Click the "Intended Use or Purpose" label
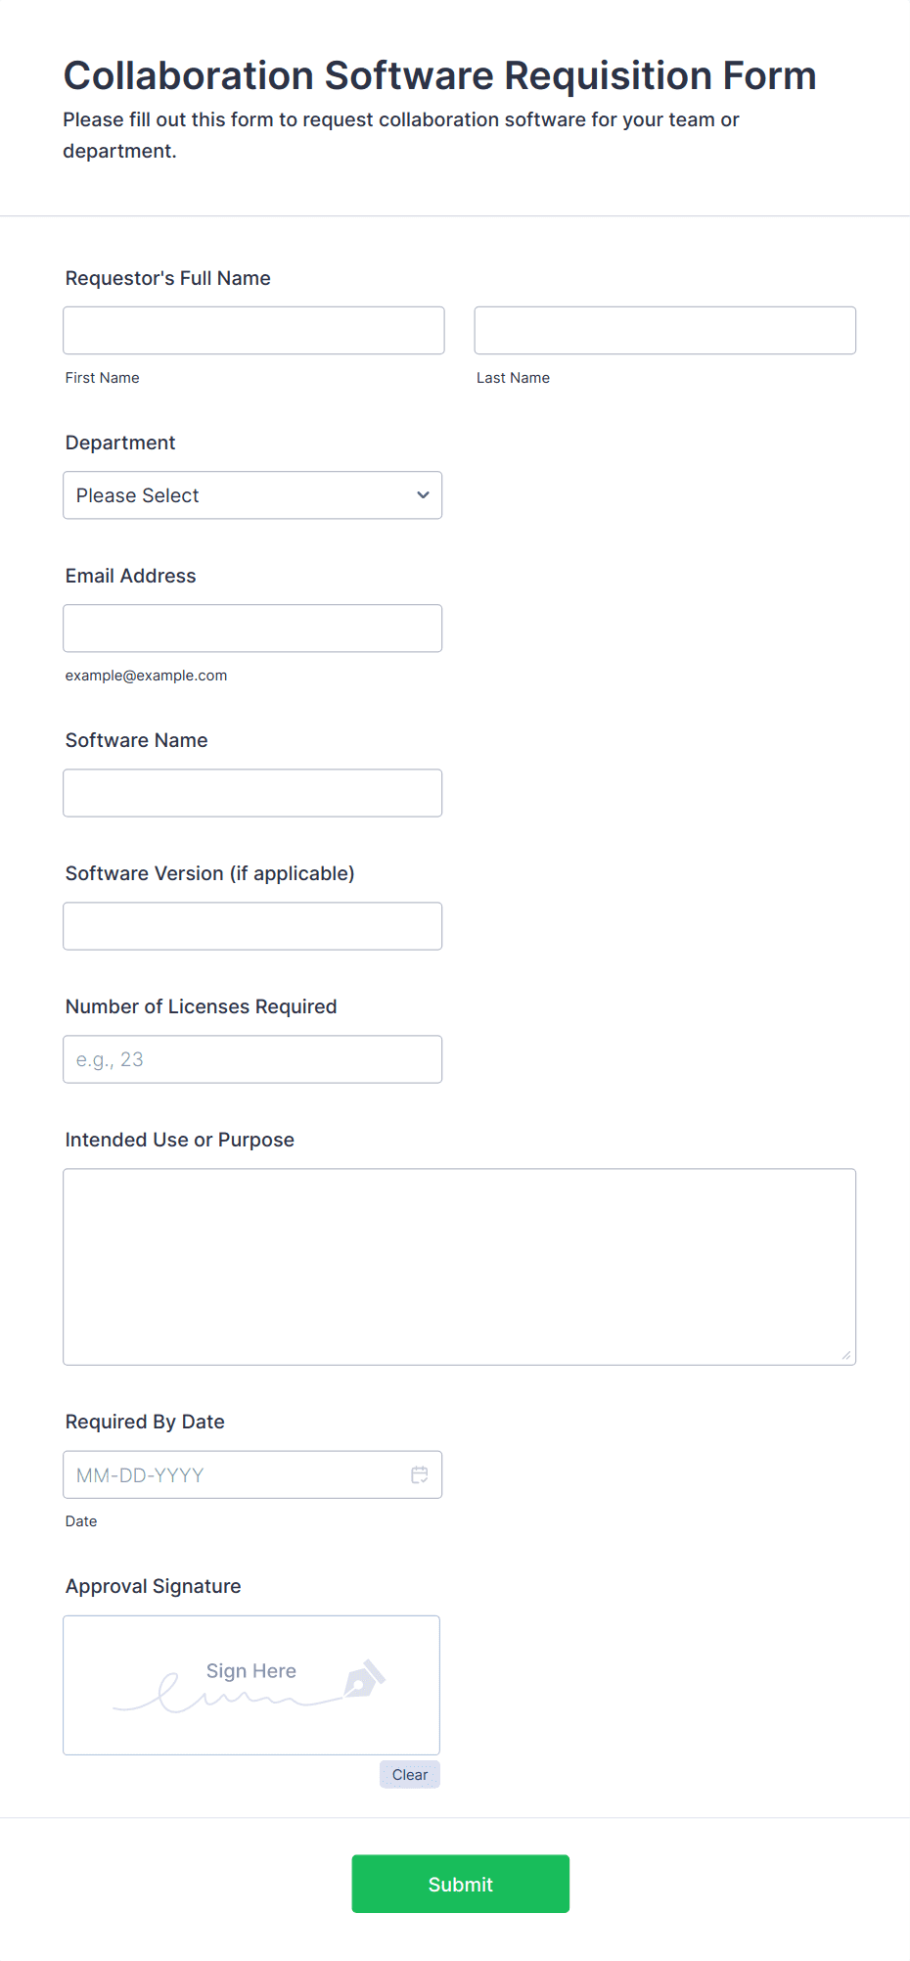Screen dimensions: 910x1961 [180, 1140]
